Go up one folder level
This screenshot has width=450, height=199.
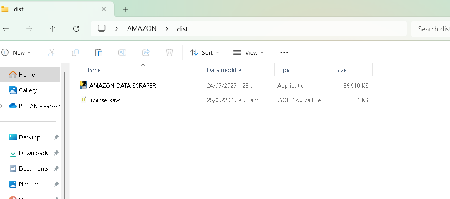coord(53,29)
